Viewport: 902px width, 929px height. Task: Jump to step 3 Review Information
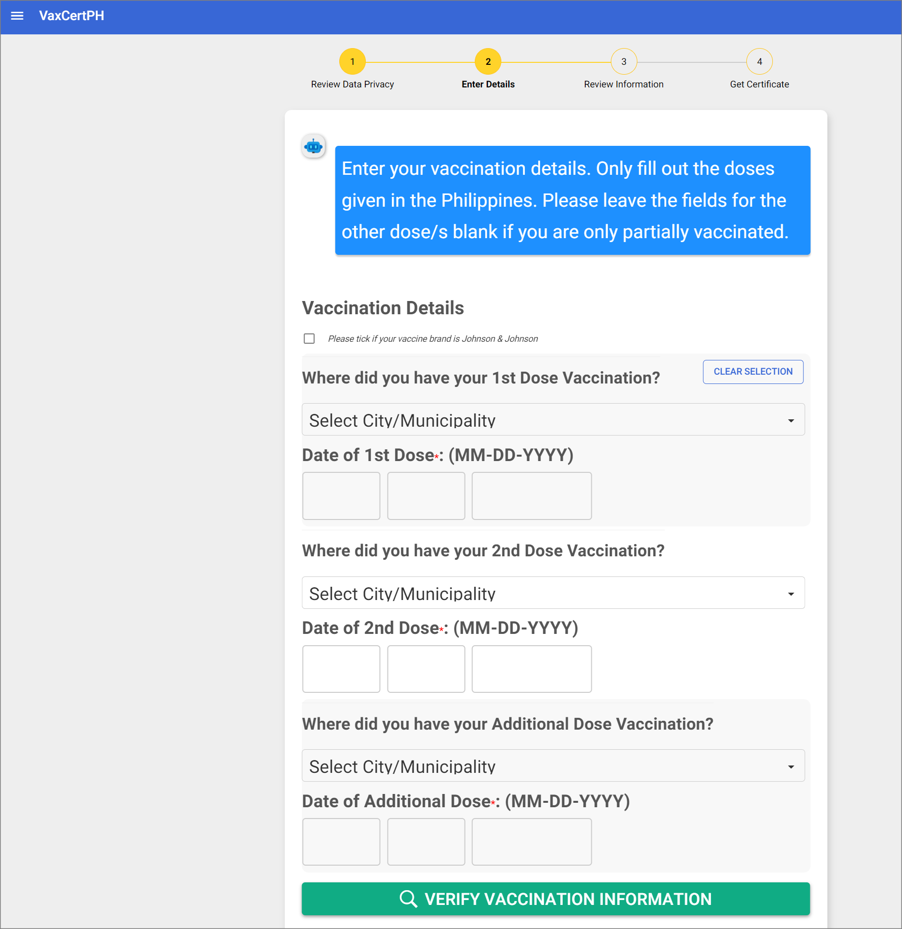coord(624,61)
